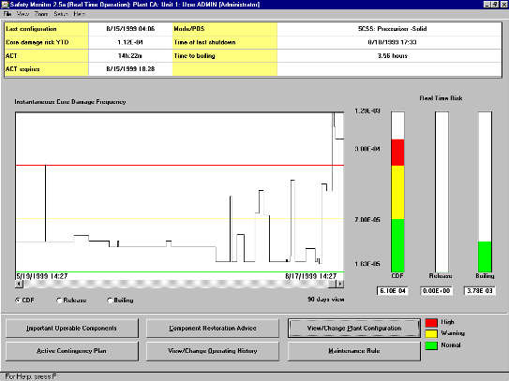Open the Help menu
The image size is (509, 381).
pyautogui.click(x=79, y=14)
